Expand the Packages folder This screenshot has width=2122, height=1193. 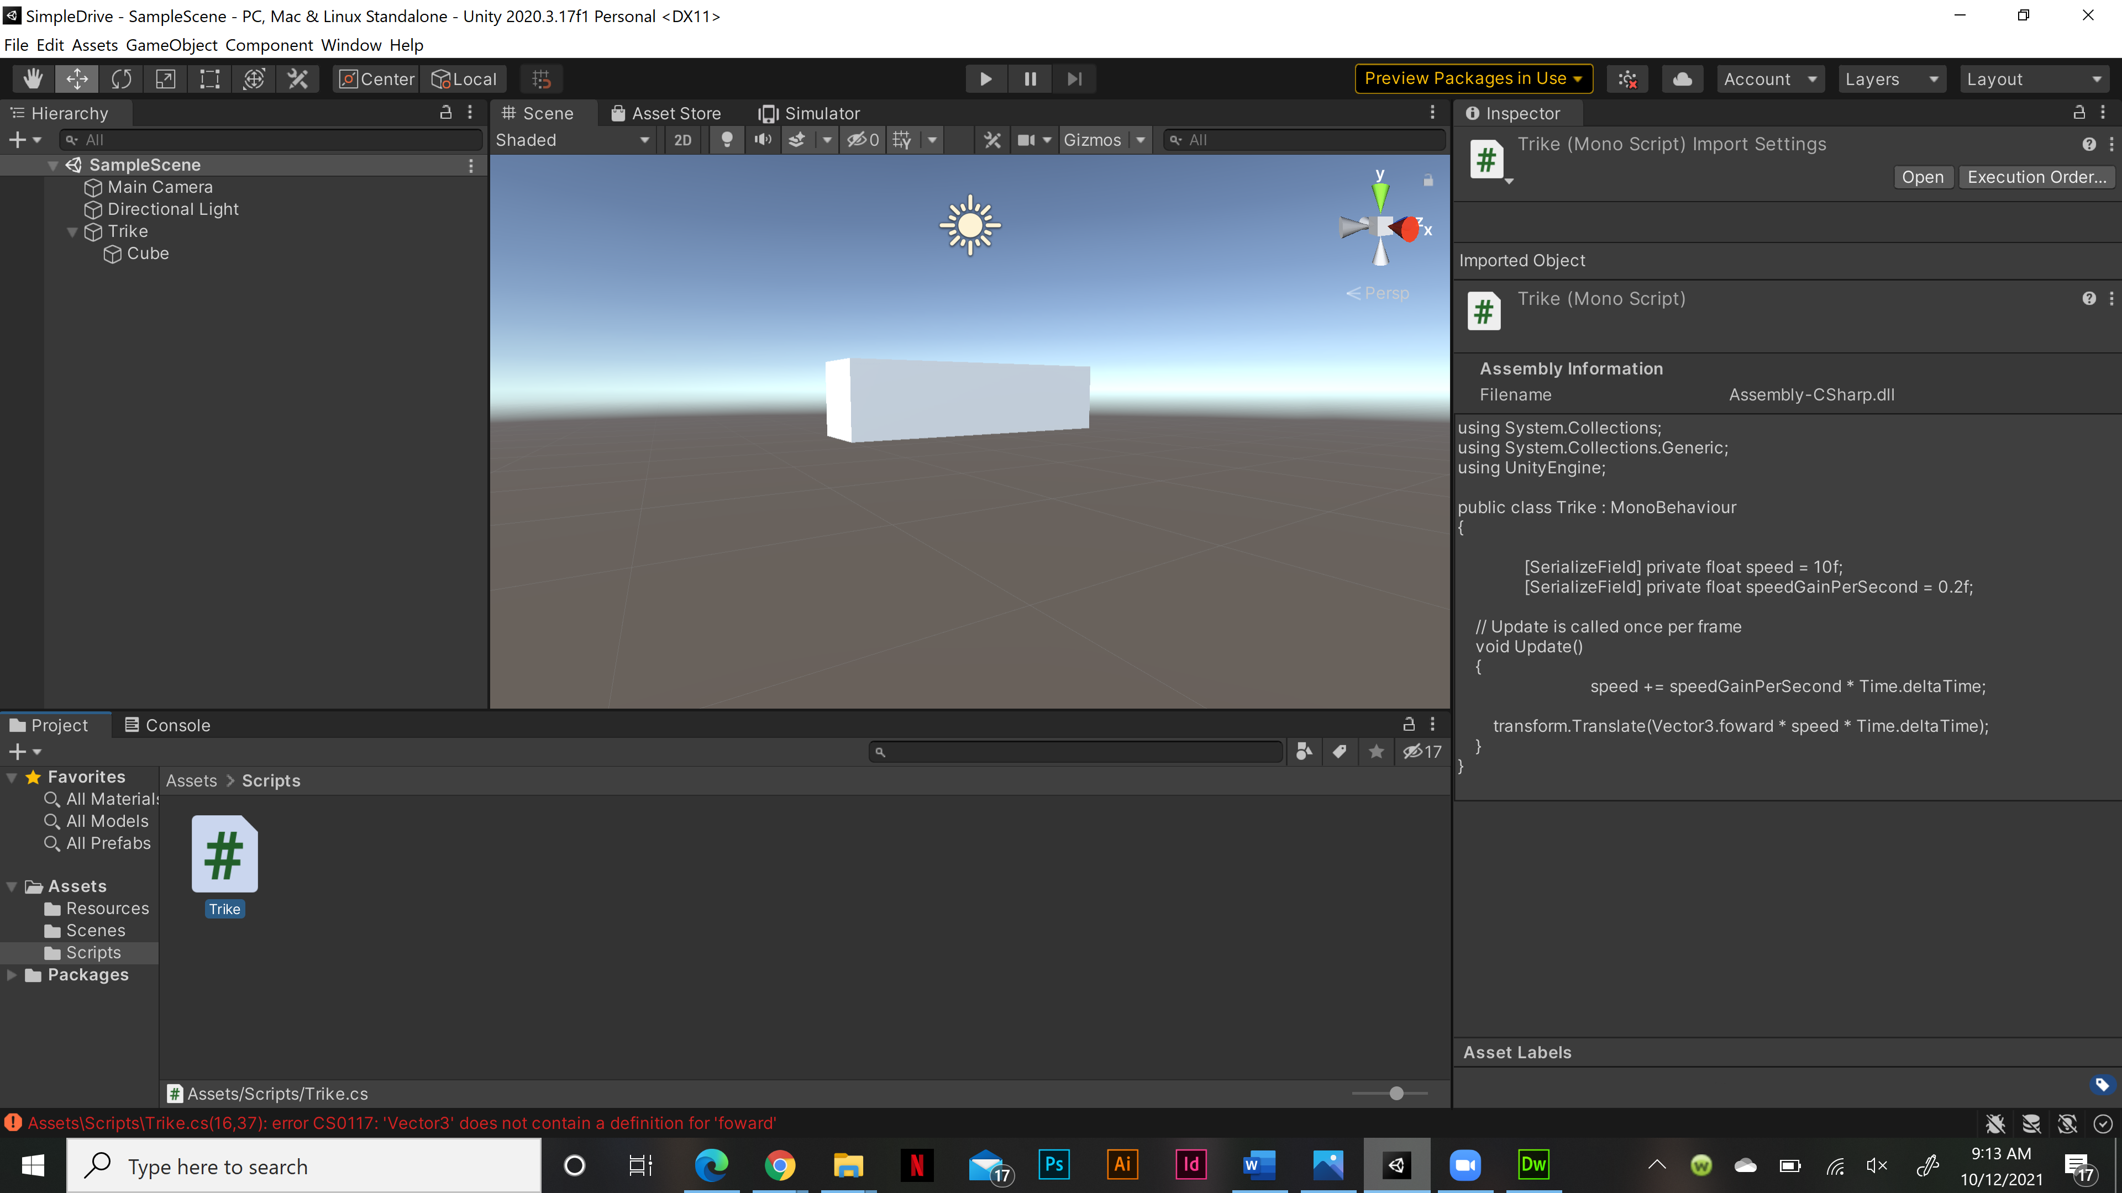pos(12,975)
